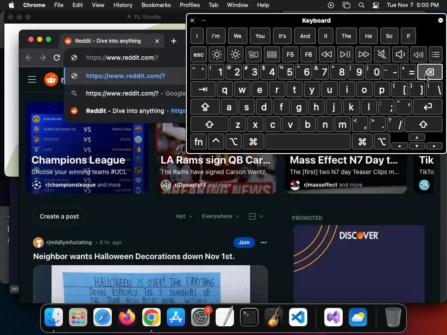Open Spotlight search in menu bar
Image resolution: width=447 pixels, height=335 pixels.
tap(361, 5)
